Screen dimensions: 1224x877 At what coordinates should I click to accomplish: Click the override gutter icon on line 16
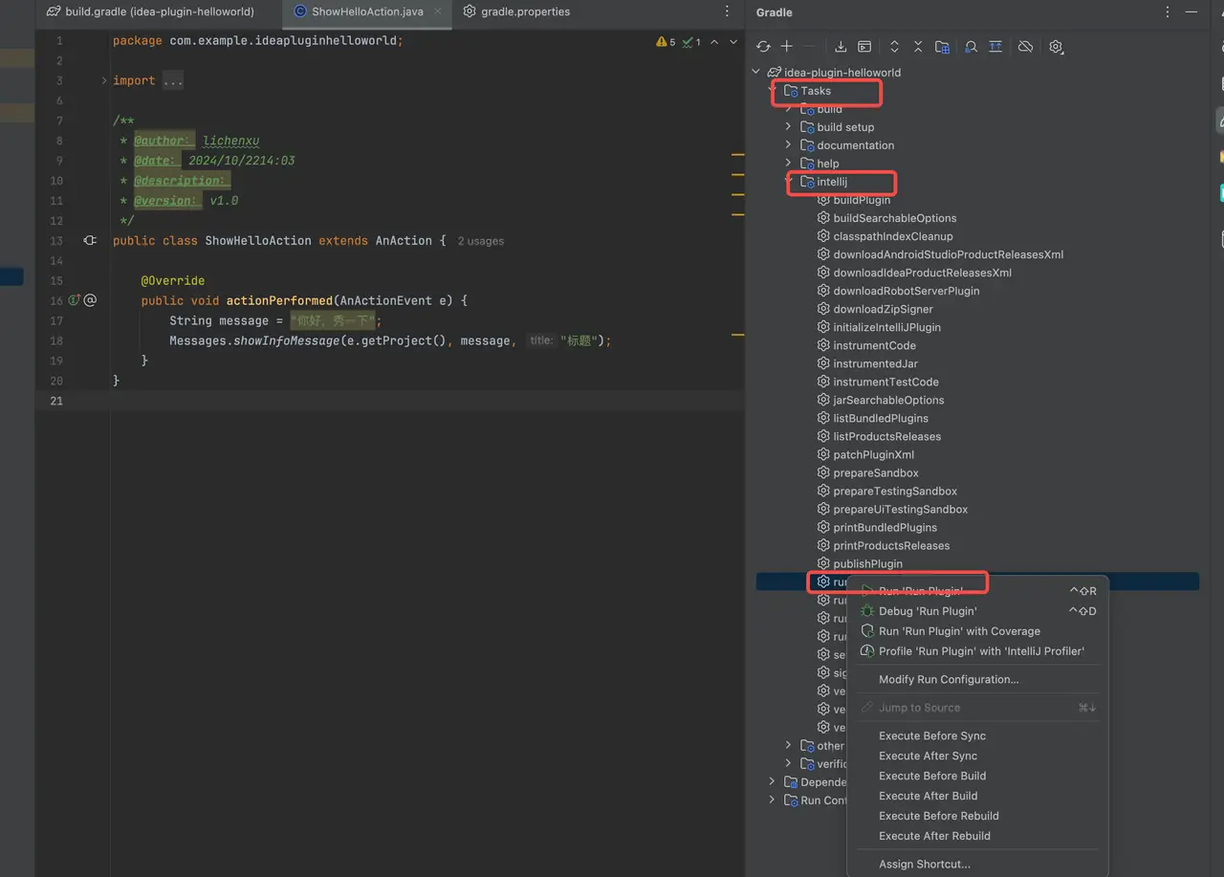coord(74,300)
